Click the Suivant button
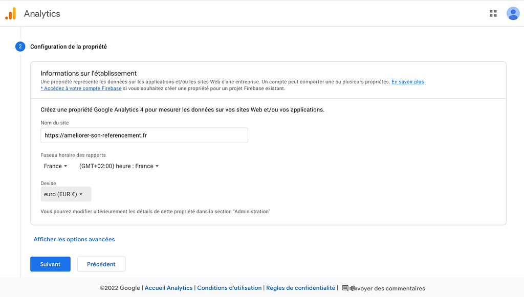 (51, 264)
